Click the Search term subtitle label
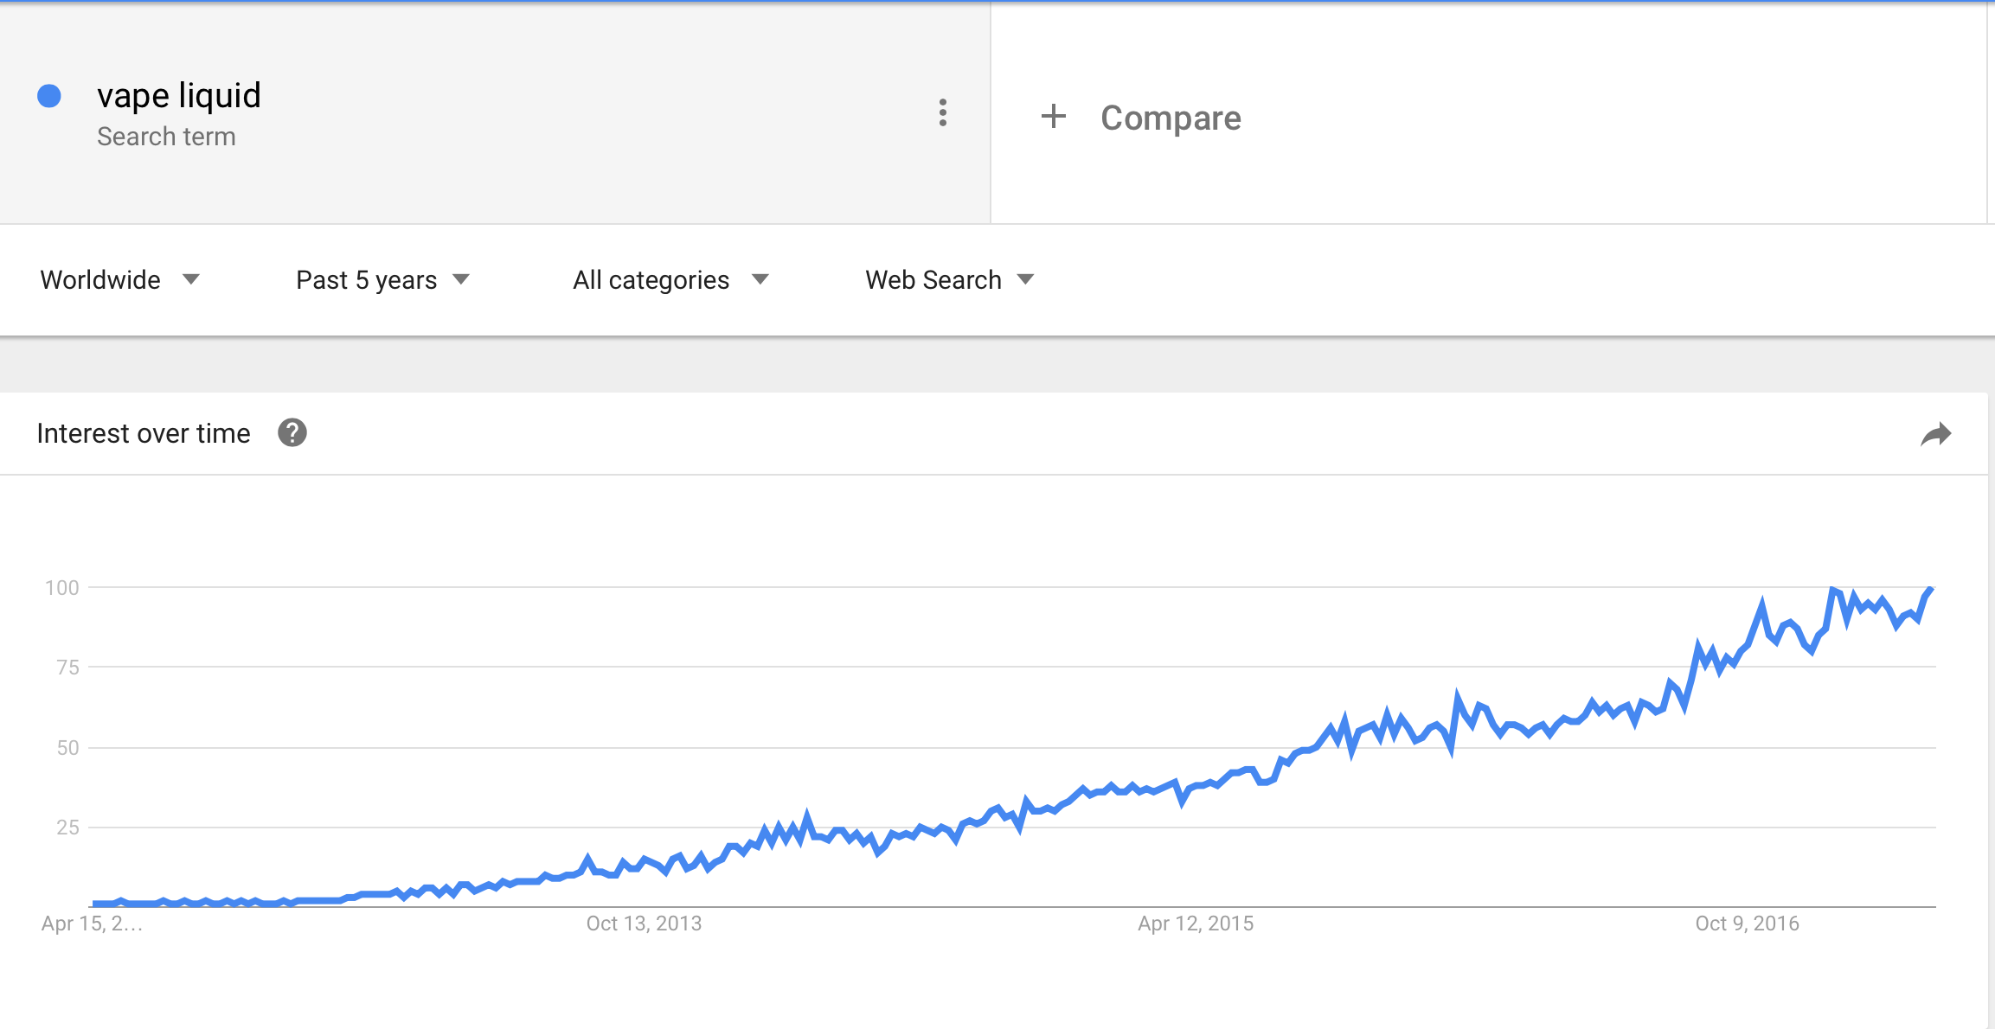1995x1029 pixels. [x=166, y=137]
